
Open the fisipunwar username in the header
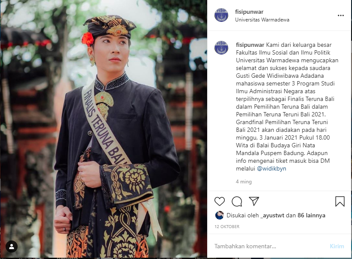click(249, 12)
